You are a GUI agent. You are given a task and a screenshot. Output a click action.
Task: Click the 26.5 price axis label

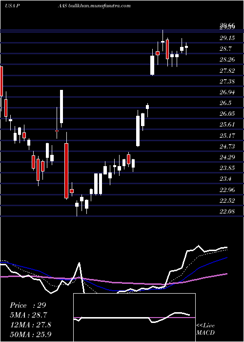(x=225, y=103)
